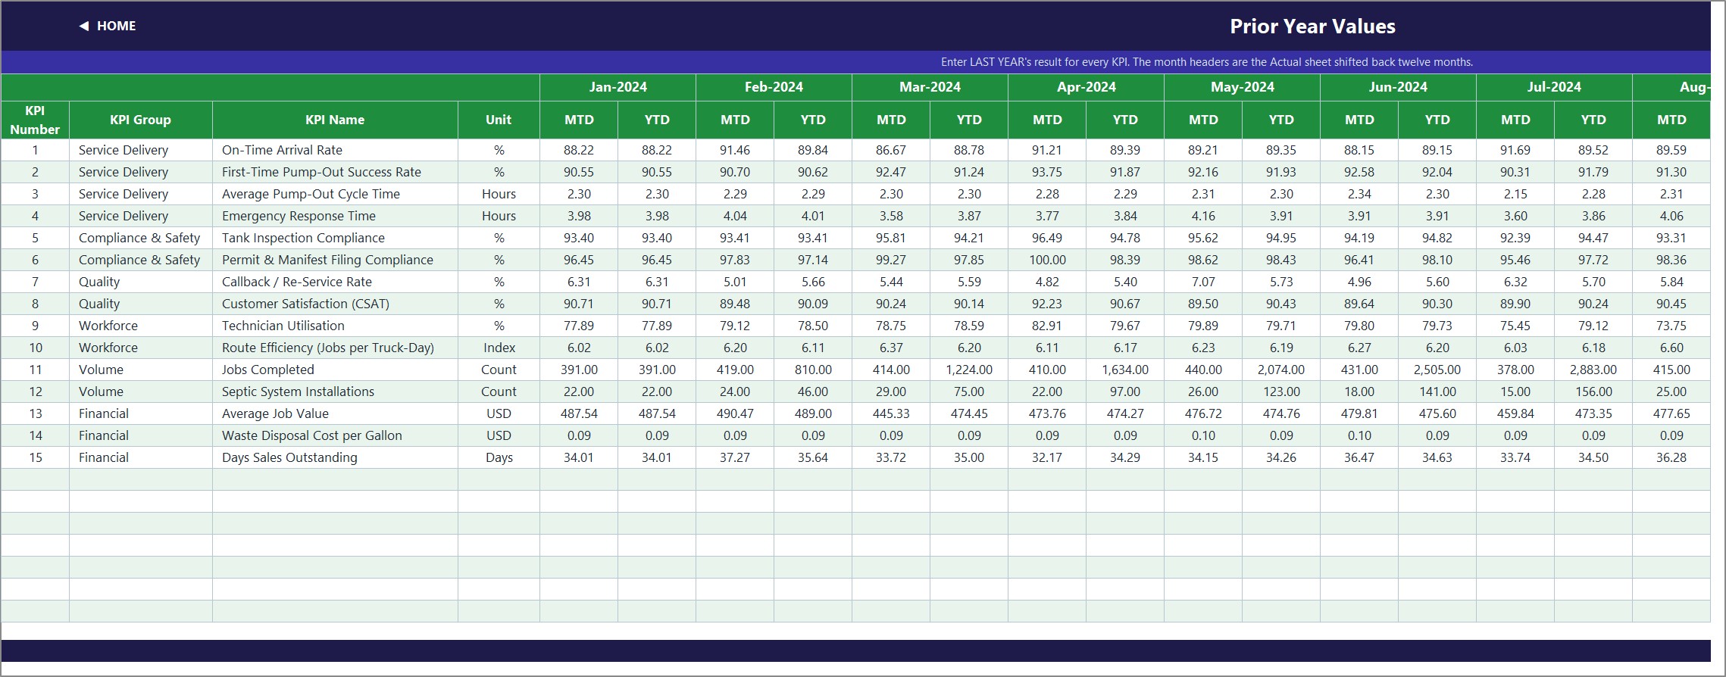Select the May-2024 month header

[1242, 87]
